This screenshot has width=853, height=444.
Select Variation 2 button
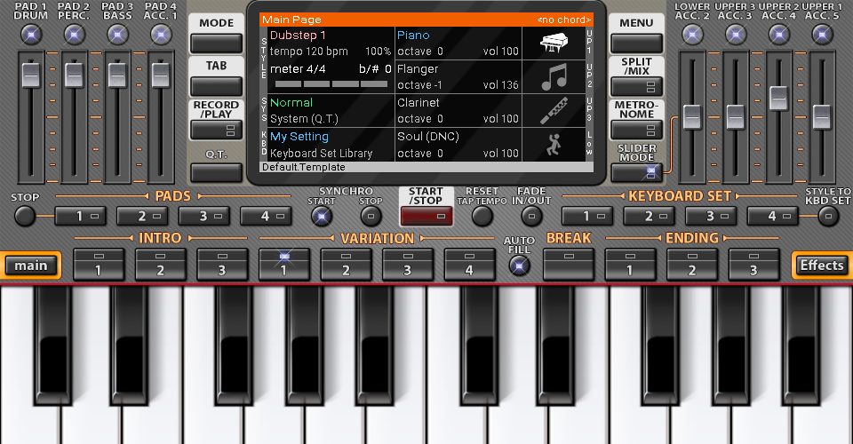[346, 265]
